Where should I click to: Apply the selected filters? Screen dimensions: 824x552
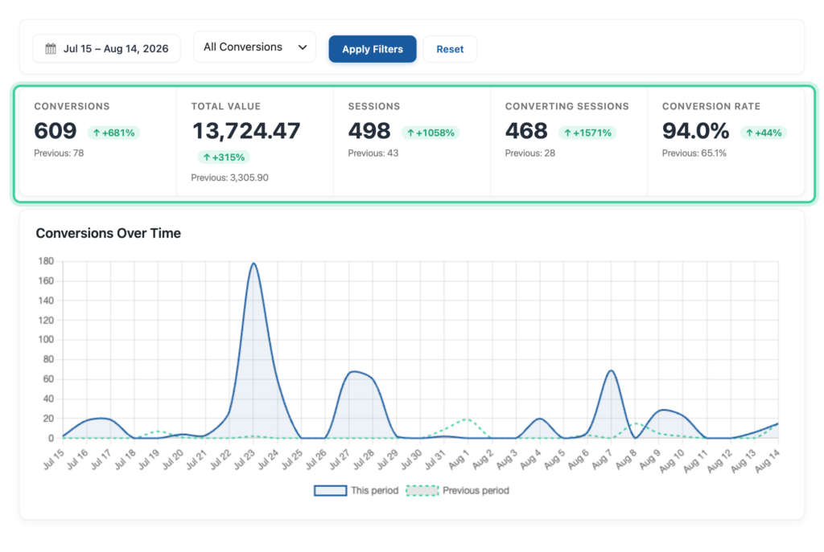click(x=373, y=49)
